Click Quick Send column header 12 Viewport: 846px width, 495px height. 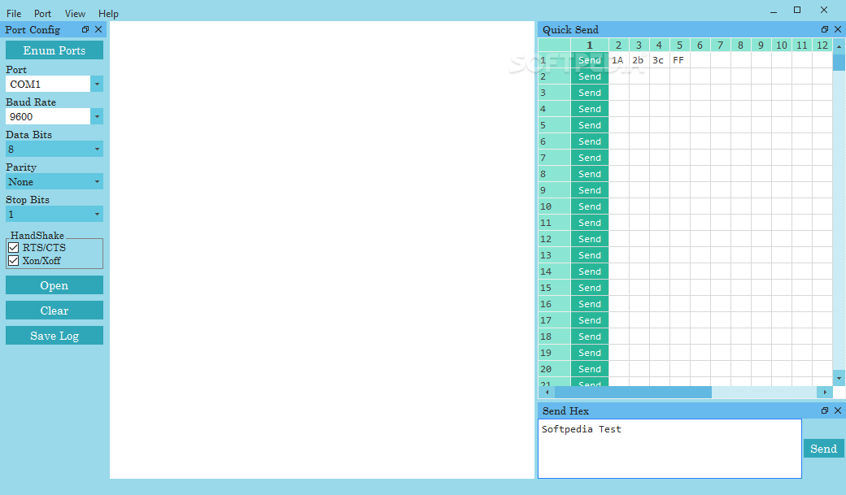[822, 46]
